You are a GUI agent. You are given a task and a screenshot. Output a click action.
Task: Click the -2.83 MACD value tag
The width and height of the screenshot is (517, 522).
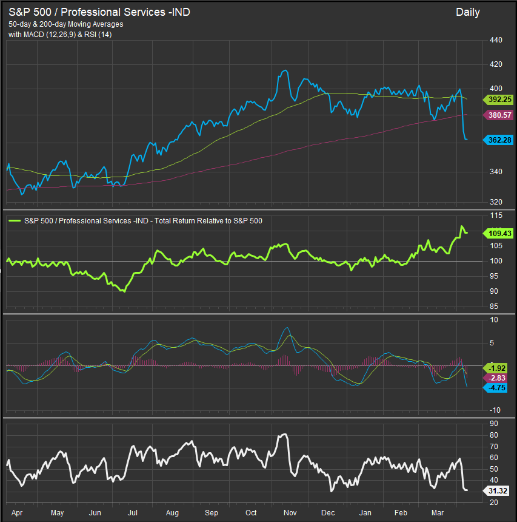496,378
